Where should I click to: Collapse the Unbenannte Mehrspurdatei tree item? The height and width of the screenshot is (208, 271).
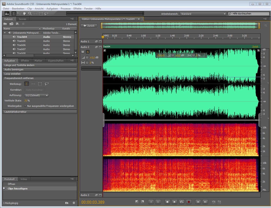pyautogui.click(x=5, y=33)
